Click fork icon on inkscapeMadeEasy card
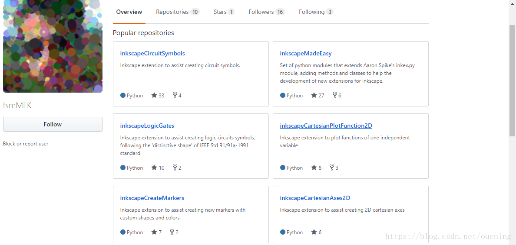The height and width of the screenshot is (245, 516). (335, 95)
